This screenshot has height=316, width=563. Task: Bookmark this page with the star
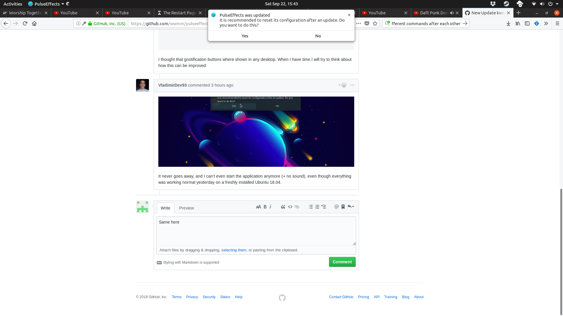(x=375, y=23)
